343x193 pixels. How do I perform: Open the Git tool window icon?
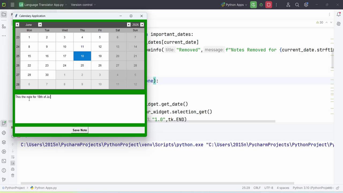[x=4, y=180]
